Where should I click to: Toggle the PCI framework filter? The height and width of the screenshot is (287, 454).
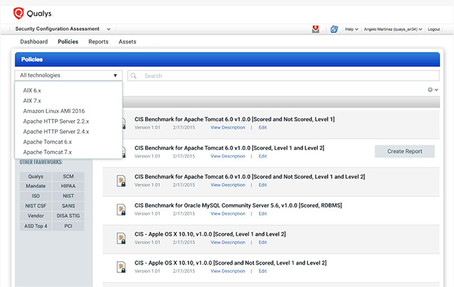pos(68,226)
